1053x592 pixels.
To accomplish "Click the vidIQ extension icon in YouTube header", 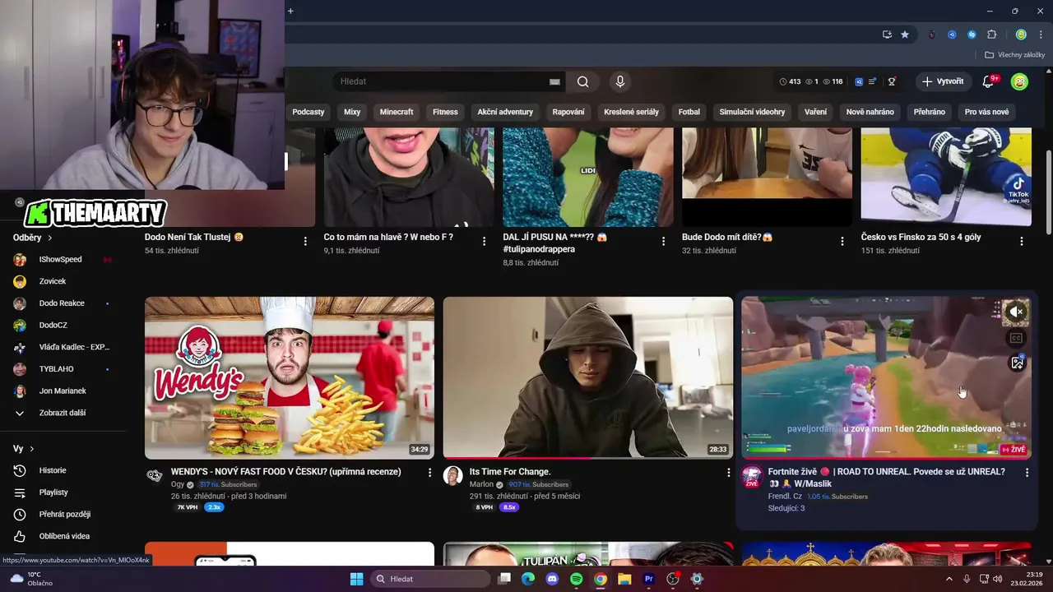I will point(859,81).
